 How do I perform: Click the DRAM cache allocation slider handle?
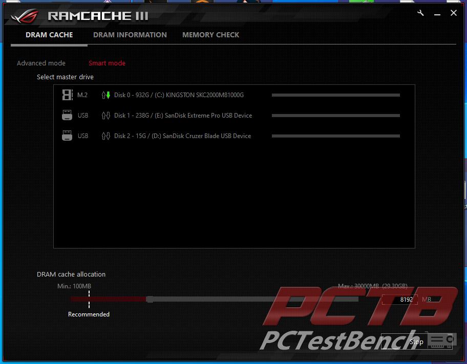pos(150,299)
